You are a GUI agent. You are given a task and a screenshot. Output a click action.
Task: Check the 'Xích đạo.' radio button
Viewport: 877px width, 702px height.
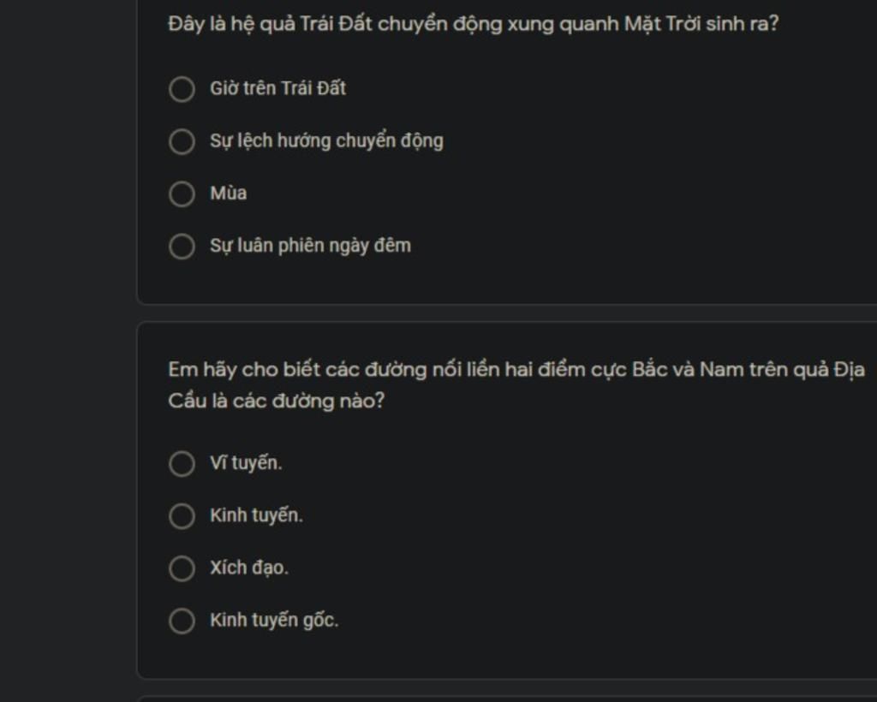[182, 568]
